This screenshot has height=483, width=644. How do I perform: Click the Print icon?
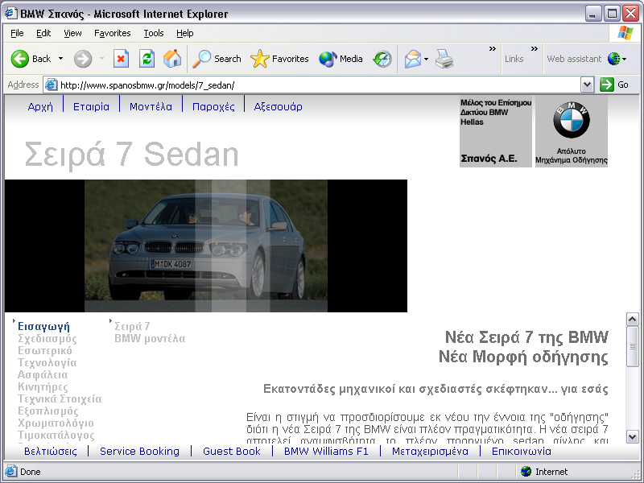pyautogui.click(x=444, y=59)
